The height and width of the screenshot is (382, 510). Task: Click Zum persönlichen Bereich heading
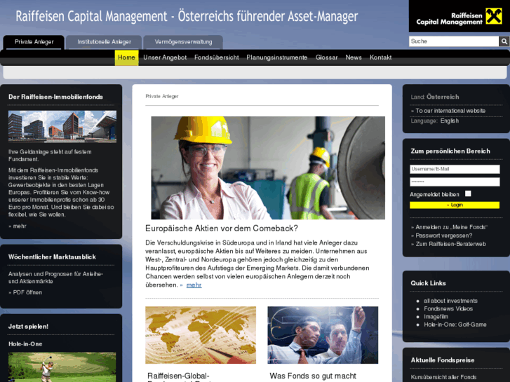click(x=450, y=151)
